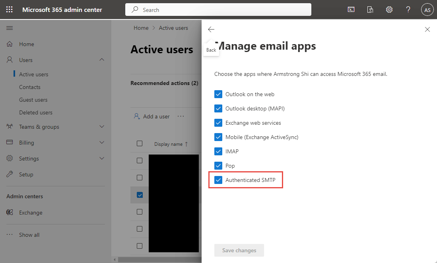Open Guest users in sidebar
This screenshot has height=263, width=437.
[x=33, y=100]
